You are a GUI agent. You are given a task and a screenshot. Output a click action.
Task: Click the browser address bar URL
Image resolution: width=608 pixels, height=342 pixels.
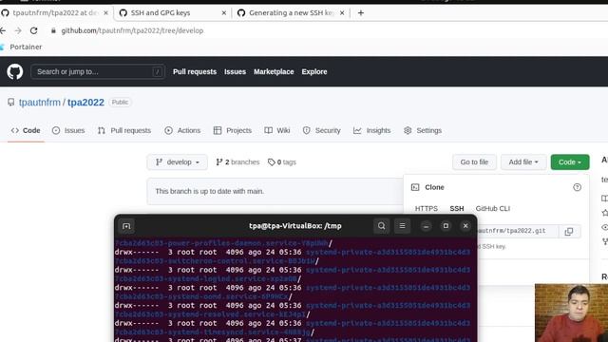(132, 30)
